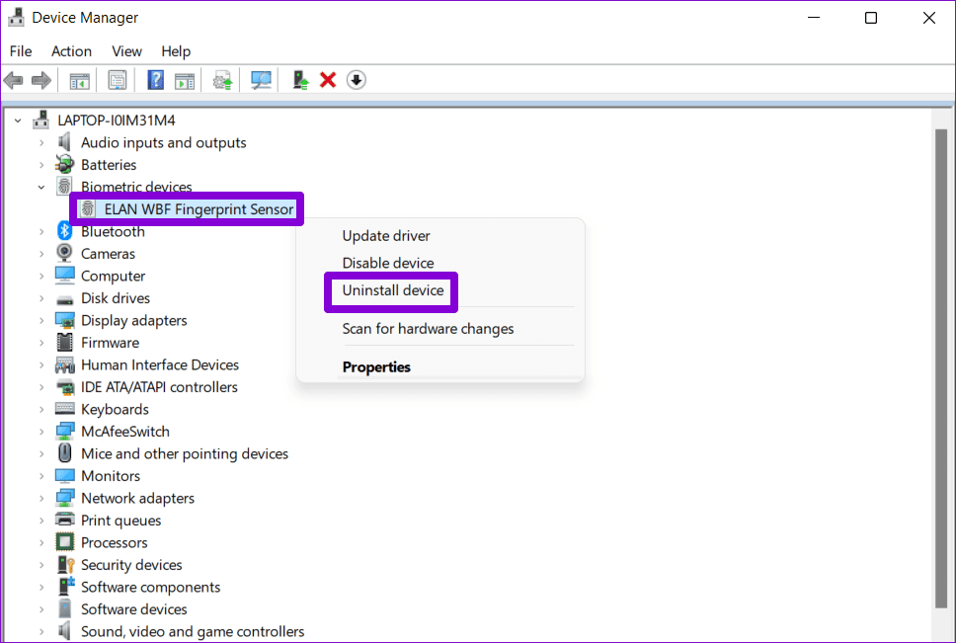Click the webcam icon beside Cameras
Viewport: 956px width, 643px height.
pos(64,253)
